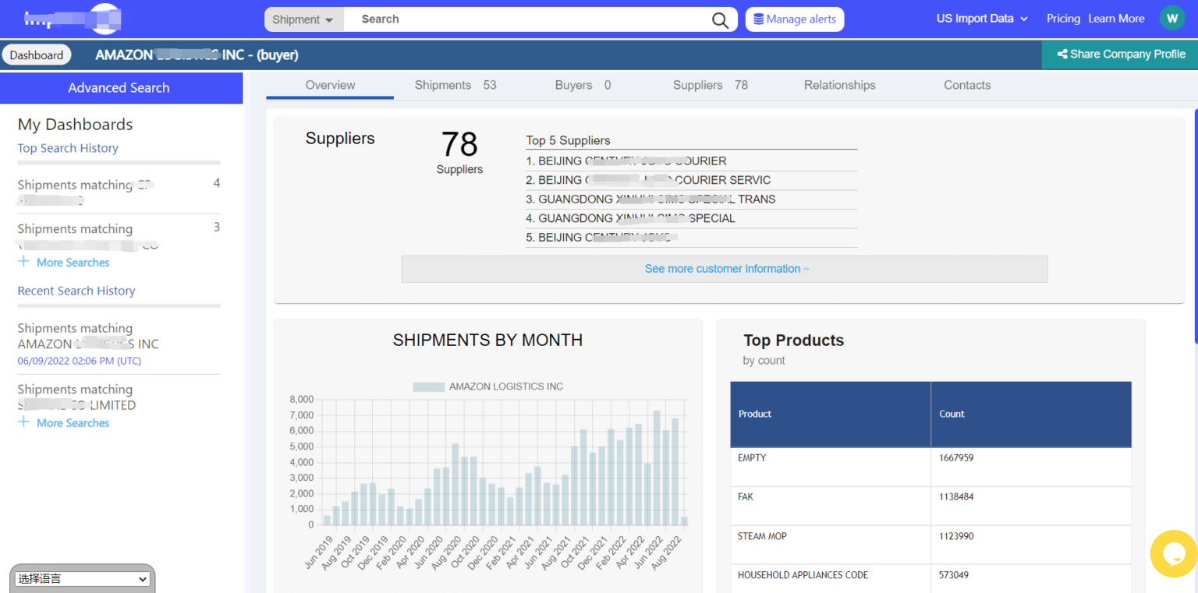The width and height of the screenshot is (1198, 593).
Task: Click the search magnifier icon
Action: click(720, 20)
